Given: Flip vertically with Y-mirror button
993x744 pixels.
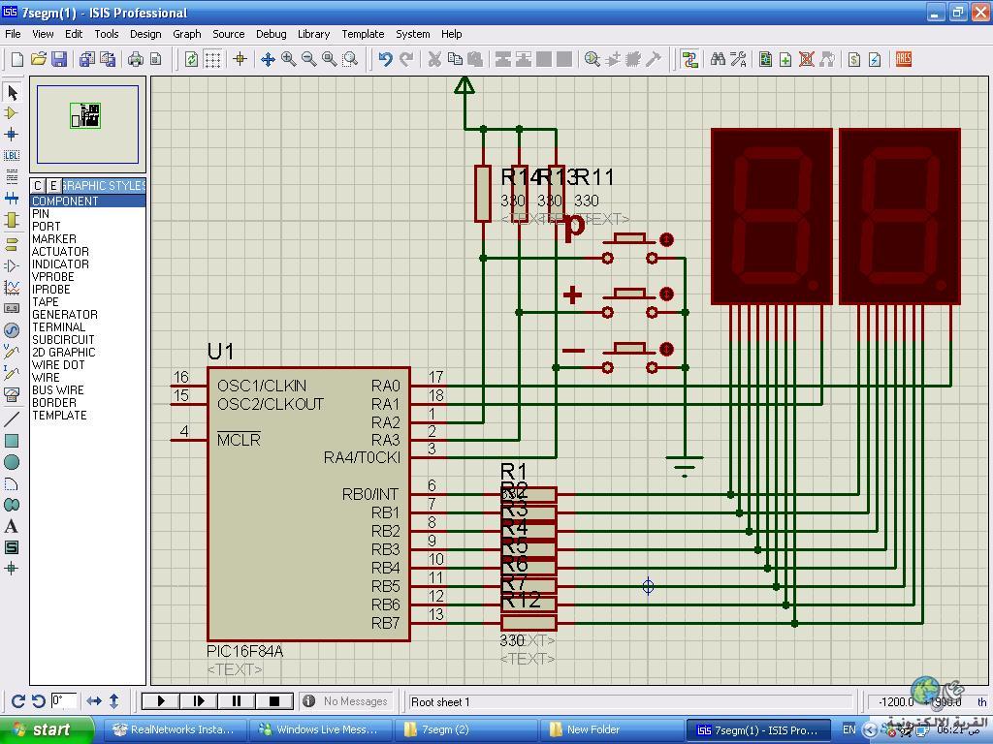Looking at the screenshot, I should click(114, 701).
